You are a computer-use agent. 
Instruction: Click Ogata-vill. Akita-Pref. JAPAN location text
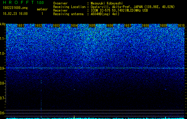coord(133,7)
